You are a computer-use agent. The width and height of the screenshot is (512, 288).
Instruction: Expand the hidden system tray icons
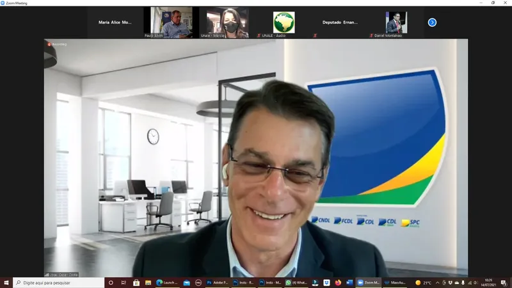[438, 283]
